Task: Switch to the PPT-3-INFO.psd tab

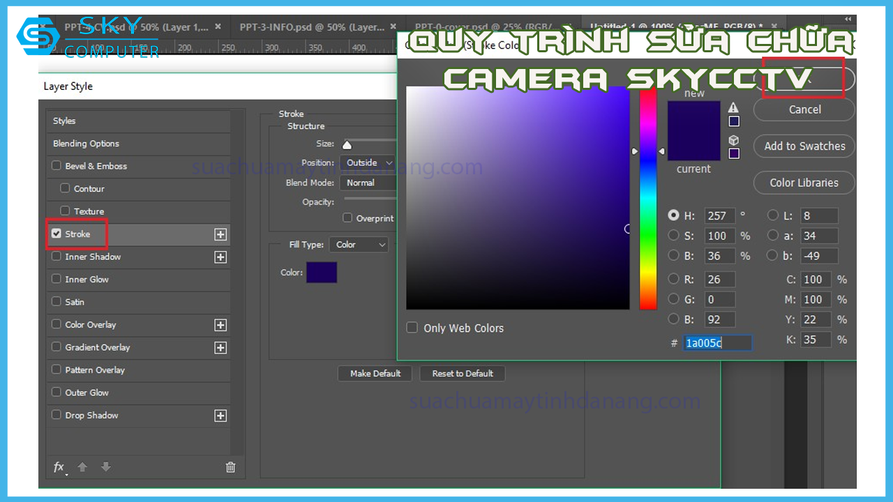Action: [311, 27]
